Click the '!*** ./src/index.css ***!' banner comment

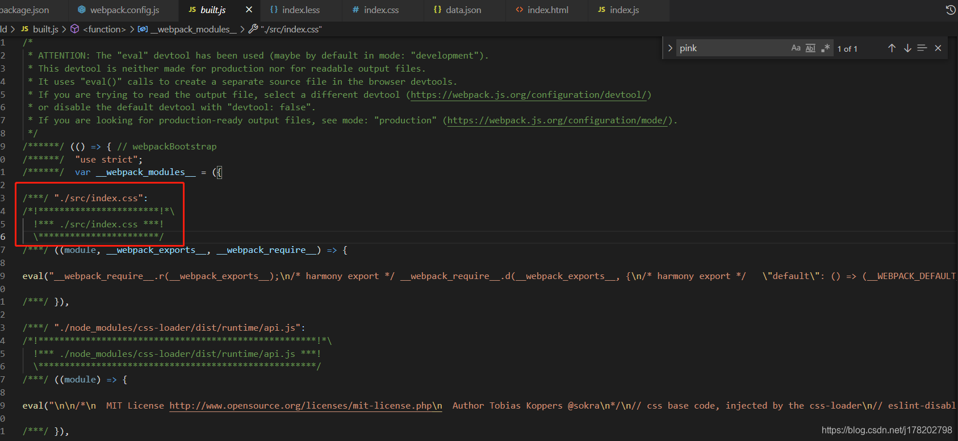tap(98, 224)
